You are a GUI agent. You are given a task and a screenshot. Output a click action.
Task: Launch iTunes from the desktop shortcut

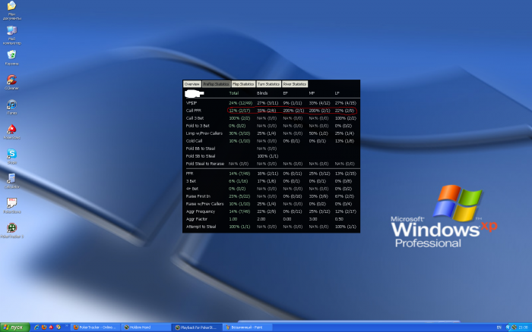click(x=11, y=107)
